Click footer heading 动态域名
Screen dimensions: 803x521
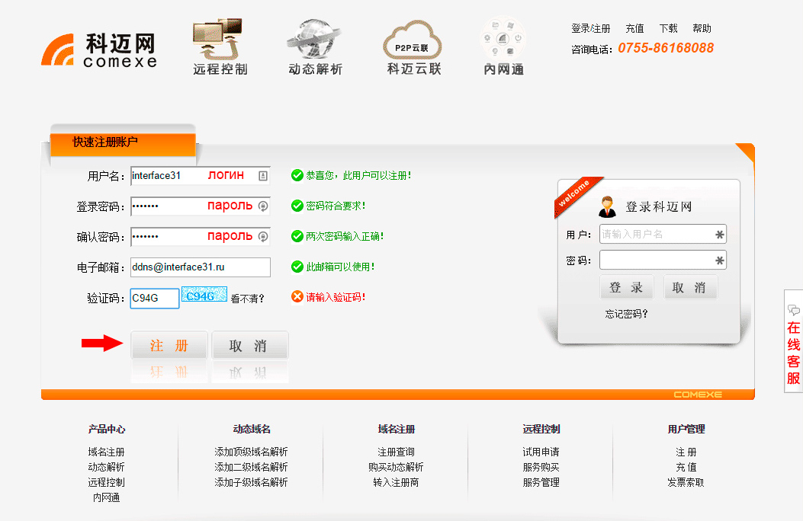click(x=251, y=429)
